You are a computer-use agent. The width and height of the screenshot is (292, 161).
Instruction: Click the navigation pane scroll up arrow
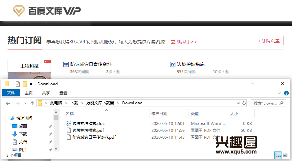(56, 112)
